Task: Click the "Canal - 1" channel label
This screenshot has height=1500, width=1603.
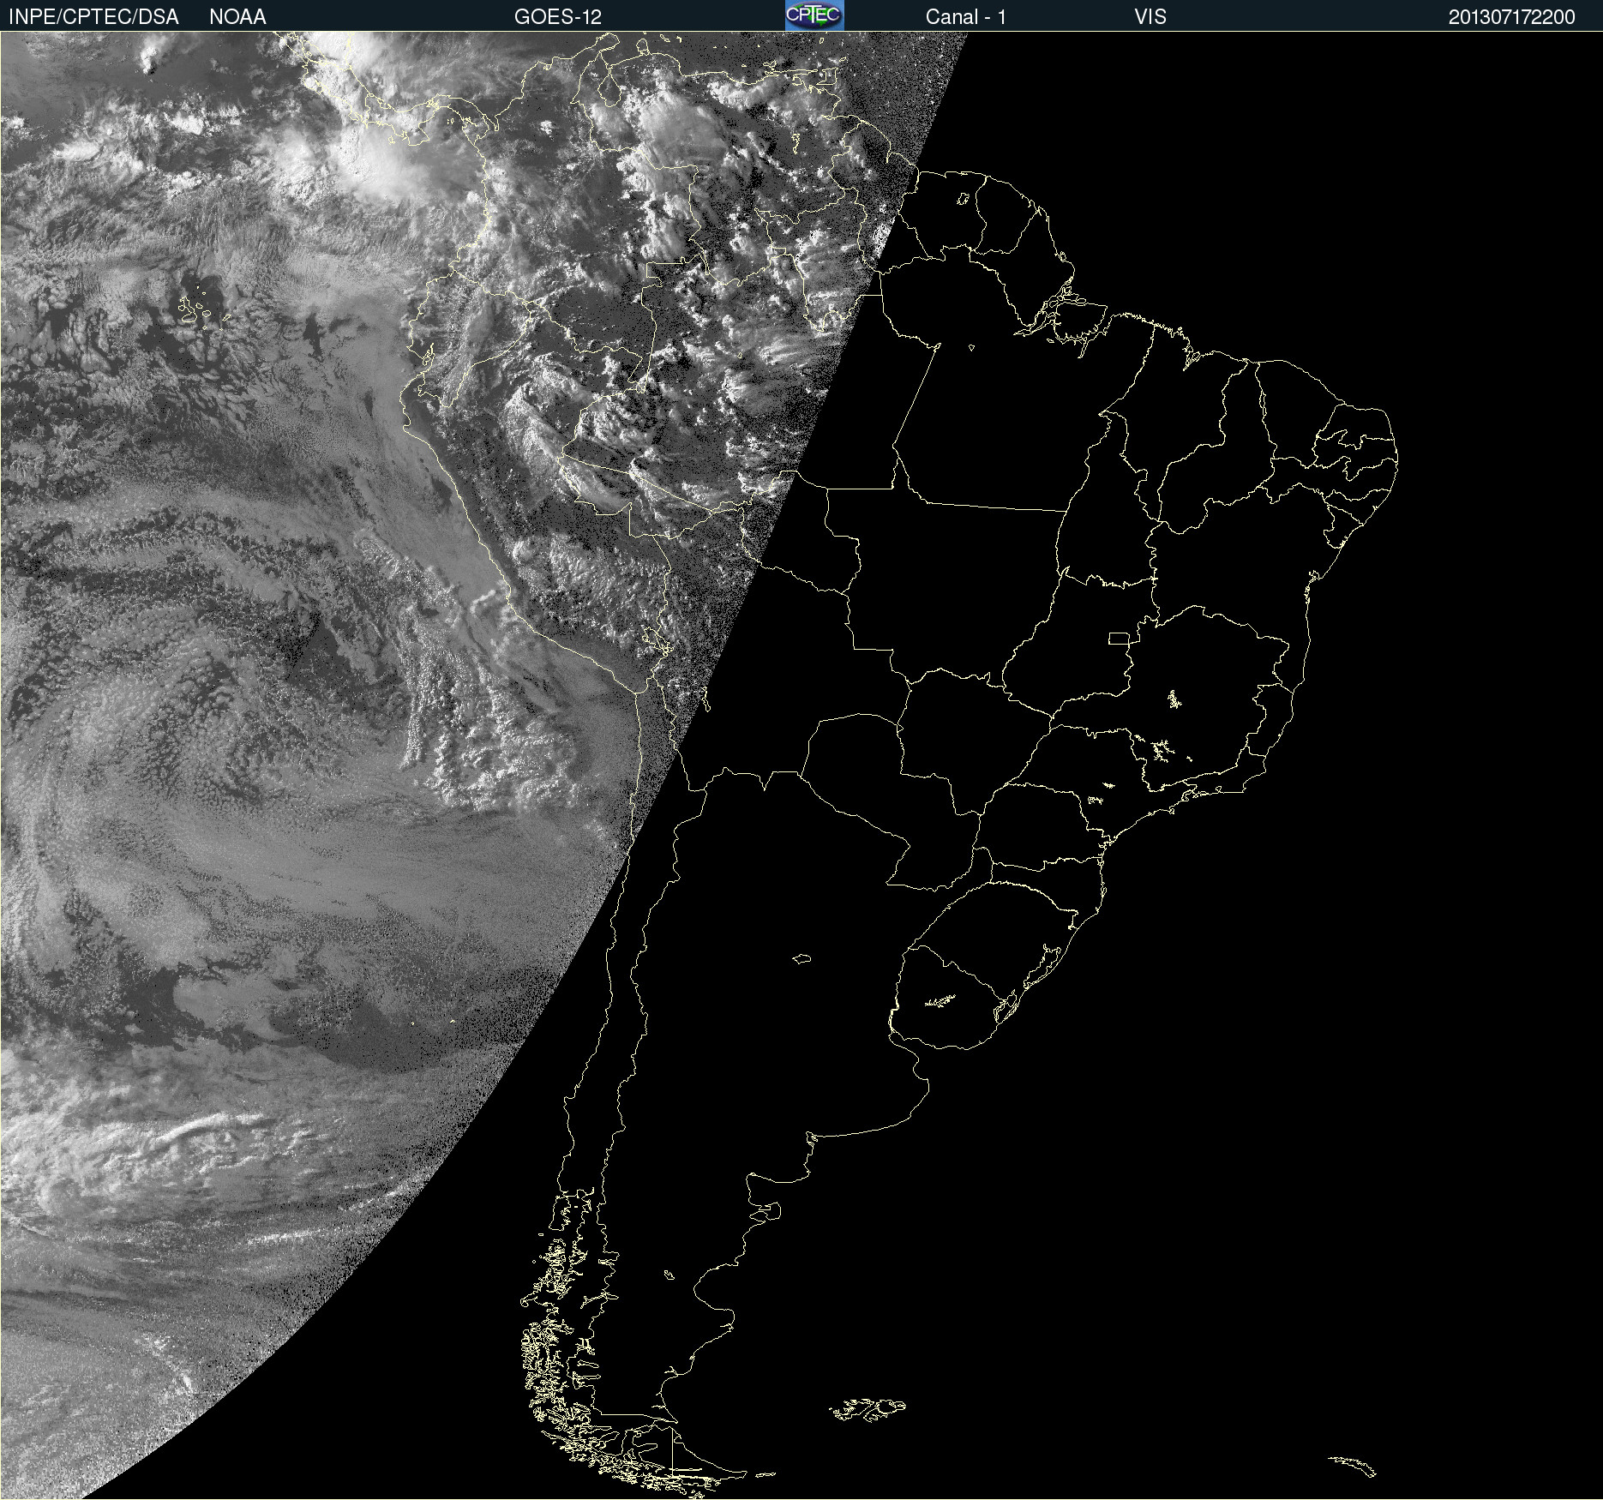Action: point(965,17)
